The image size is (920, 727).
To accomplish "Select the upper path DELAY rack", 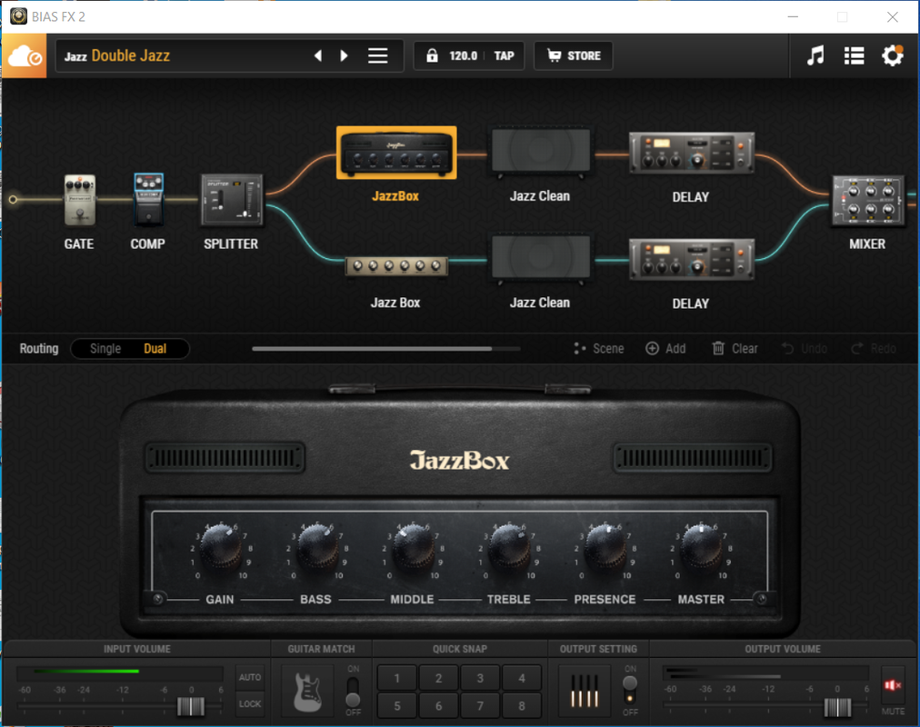I will (x=691, y=153).
